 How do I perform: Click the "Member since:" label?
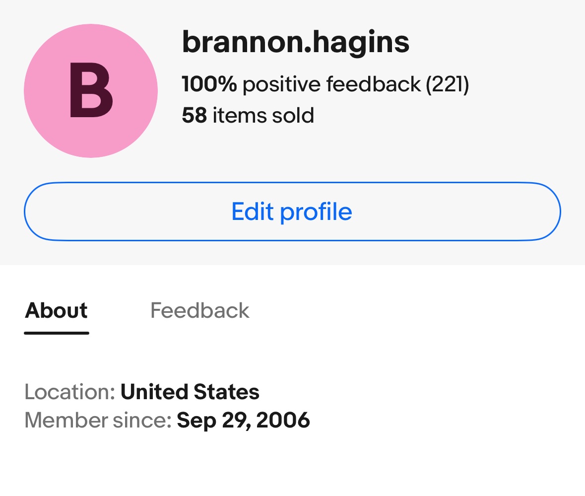pyautogui.click(x=98, y=420)
